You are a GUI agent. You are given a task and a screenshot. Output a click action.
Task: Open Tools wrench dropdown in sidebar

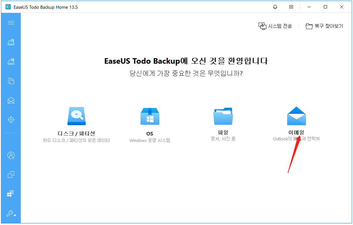(x=11, y=213)
